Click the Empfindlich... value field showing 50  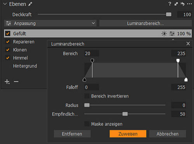(x=178, y=114)
